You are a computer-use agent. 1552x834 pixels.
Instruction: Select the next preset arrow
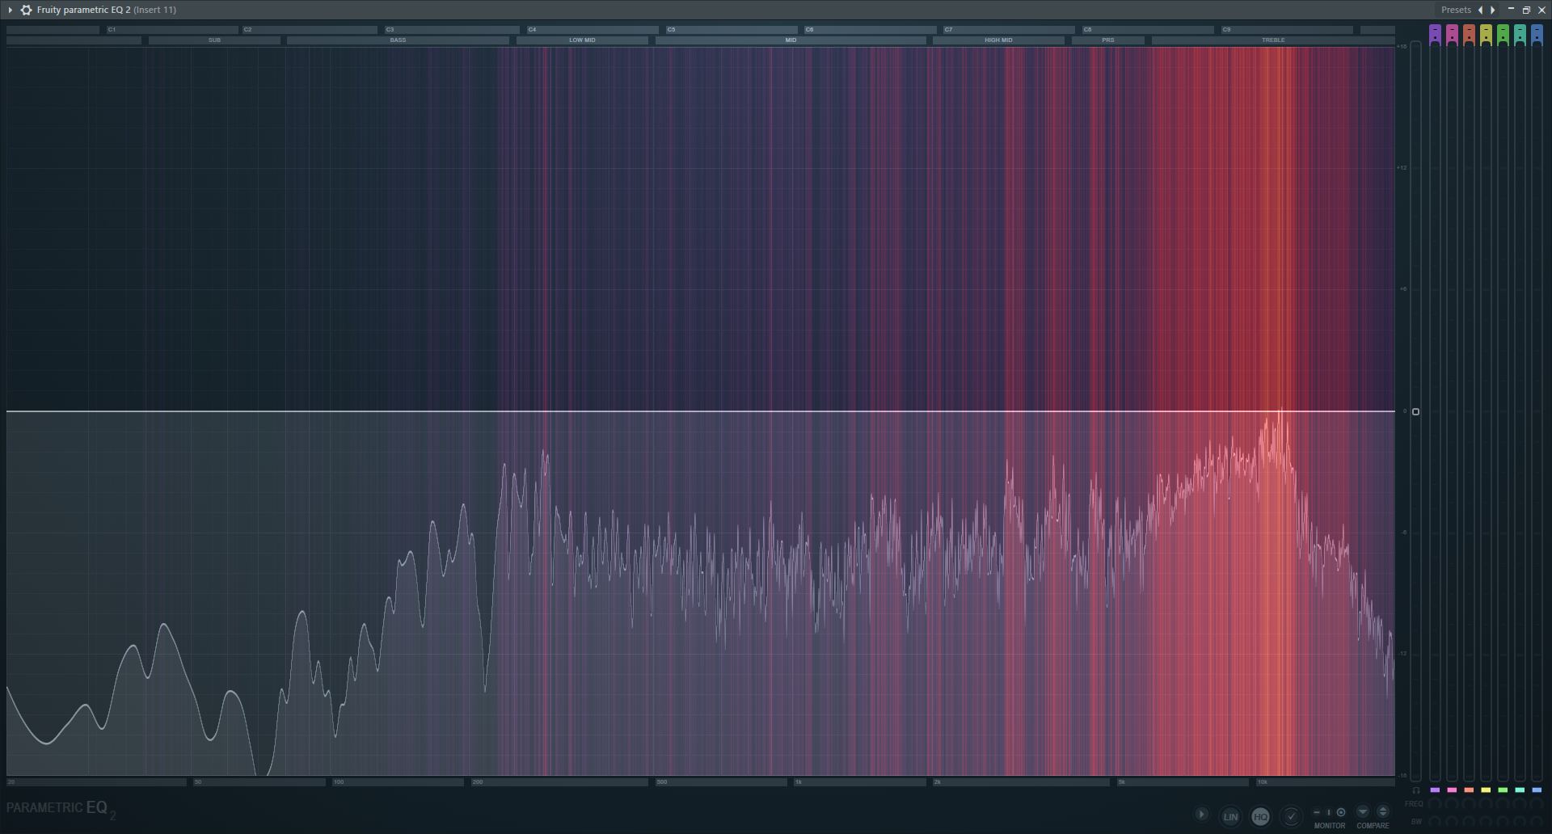(x=1493, y=10)
